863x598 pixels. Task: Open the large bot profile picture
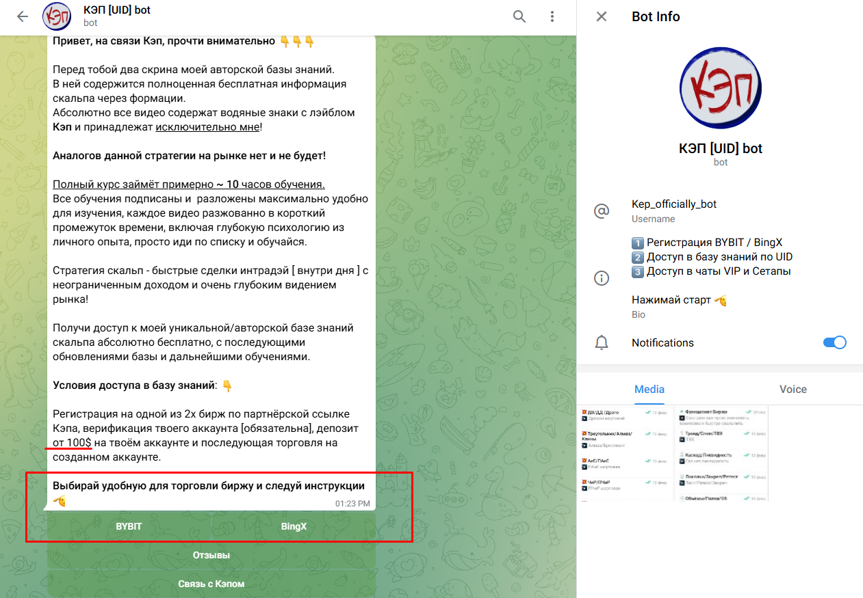pyautogui.click(x=720, y=87)
